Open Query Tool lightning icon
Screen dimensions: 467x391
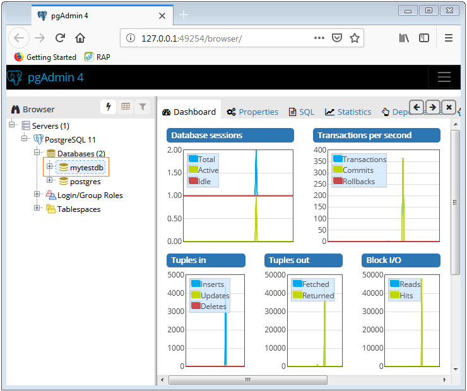point(109,107)
